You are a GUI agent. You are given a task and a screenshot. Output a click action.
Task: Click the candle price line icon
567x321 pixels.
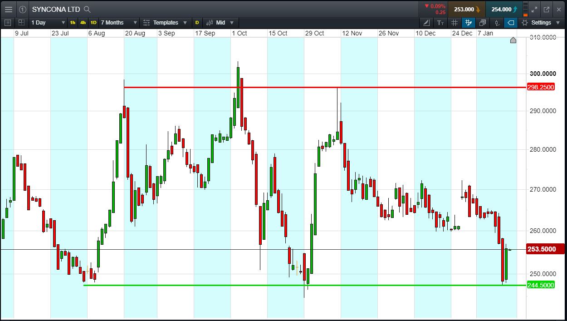(x=497, y=22)
